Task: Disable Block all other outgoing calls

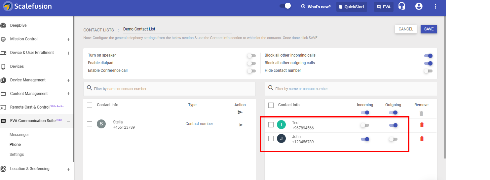Action: coord(428,63)
